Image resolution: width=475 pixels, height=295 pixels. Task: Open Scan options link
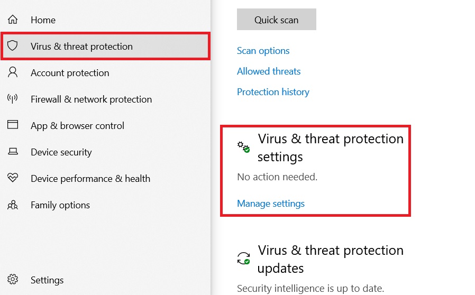tap(263, 51)
